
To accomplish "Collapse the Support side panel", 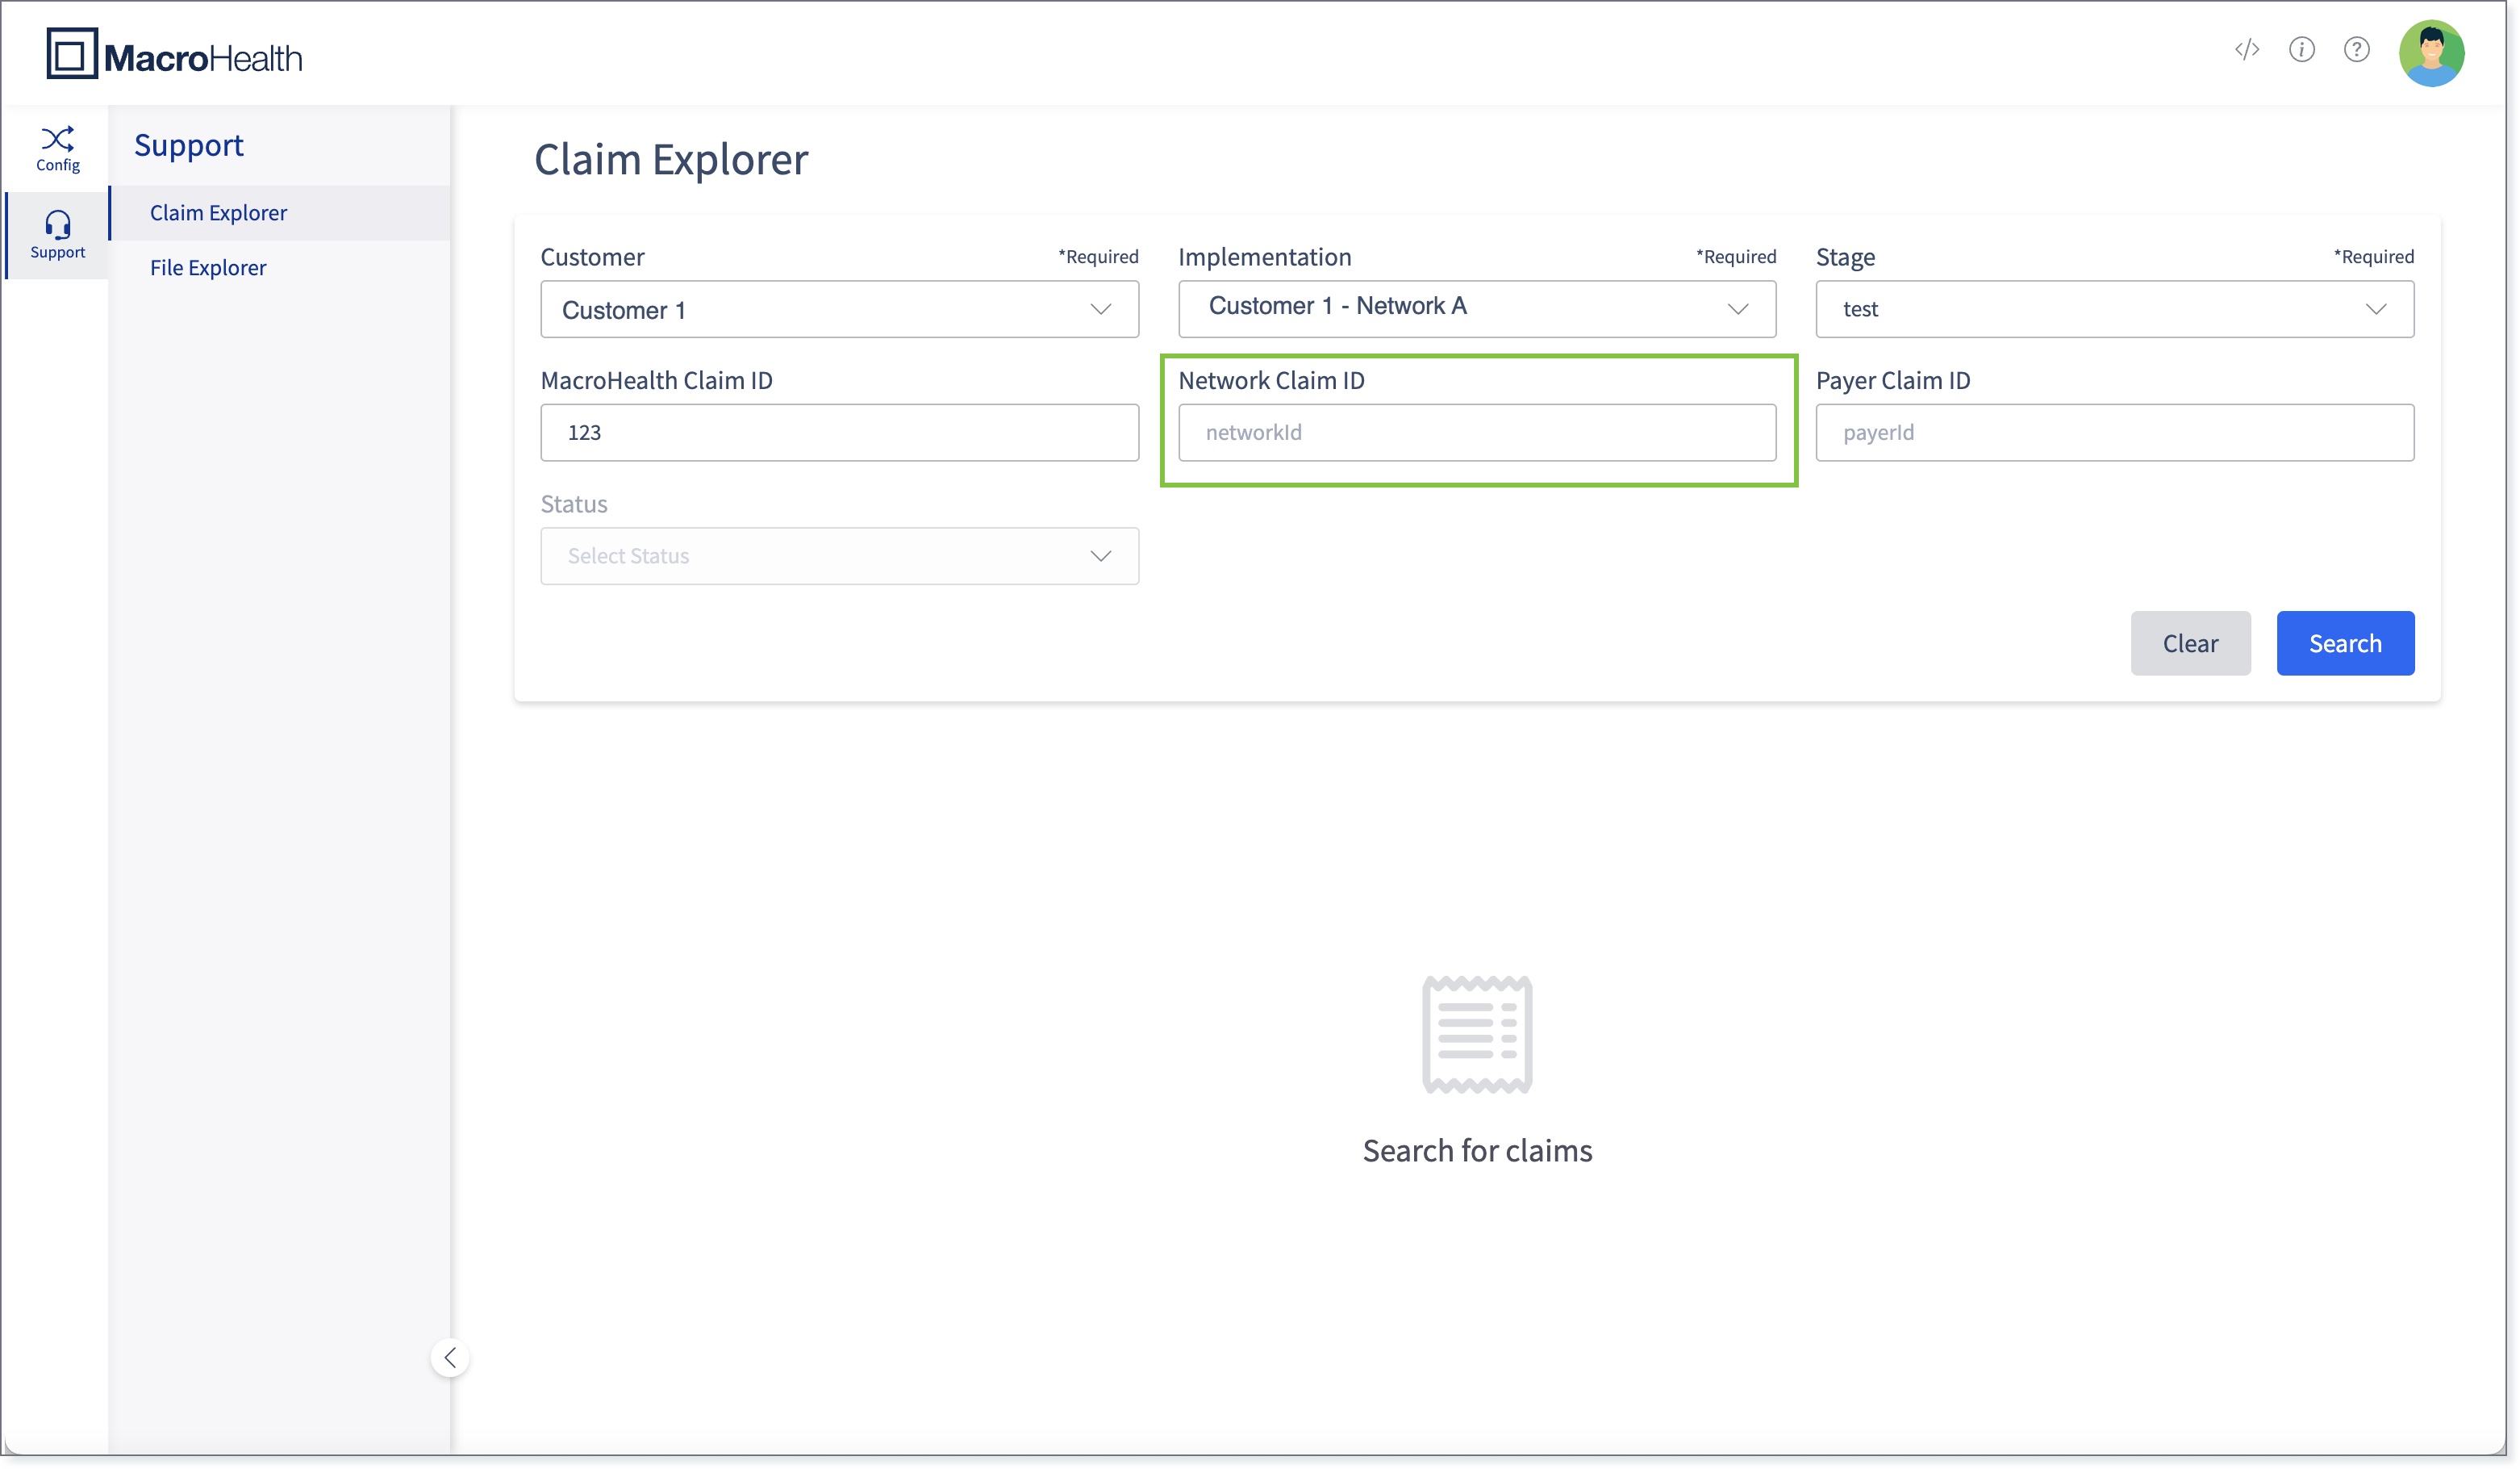I will 450,1357.
